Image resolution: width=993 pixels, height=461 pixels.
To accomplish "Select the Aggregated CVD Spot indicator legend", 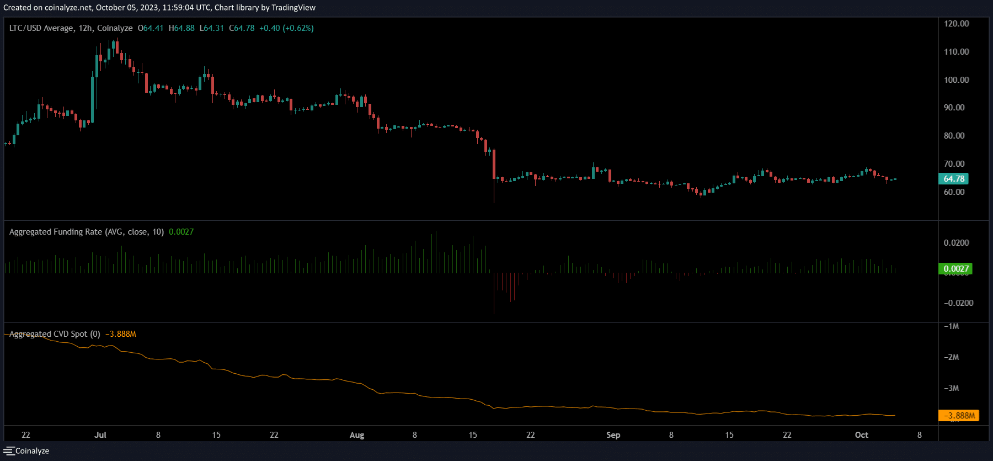I will coord(55,334).
